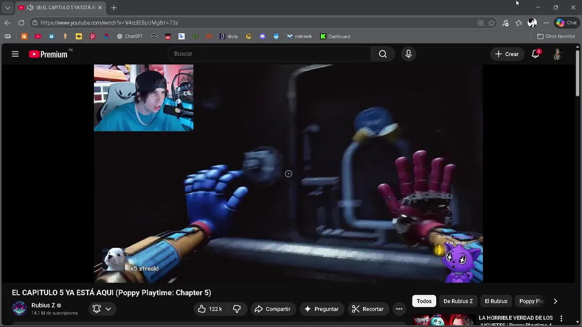Image resolution: width=582 pixels, height=327 pixels.
Task: Open the YouTube bookmark icon
Action: (38, 36)
